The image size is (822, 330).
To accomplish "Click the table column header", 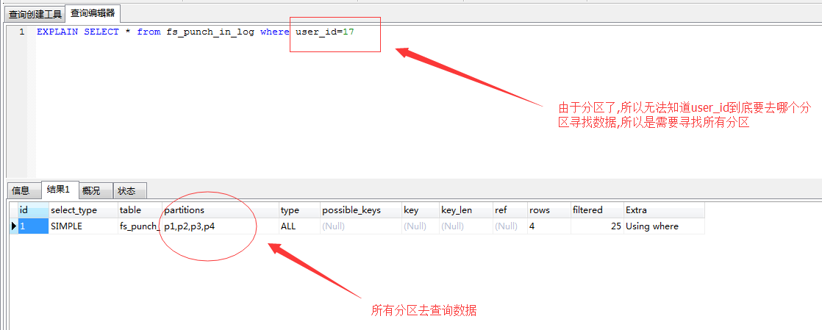I will pyautogui.click(x=140, y=210).
